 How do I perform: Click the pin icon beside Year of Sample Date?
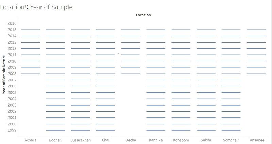tap(4, 57)
